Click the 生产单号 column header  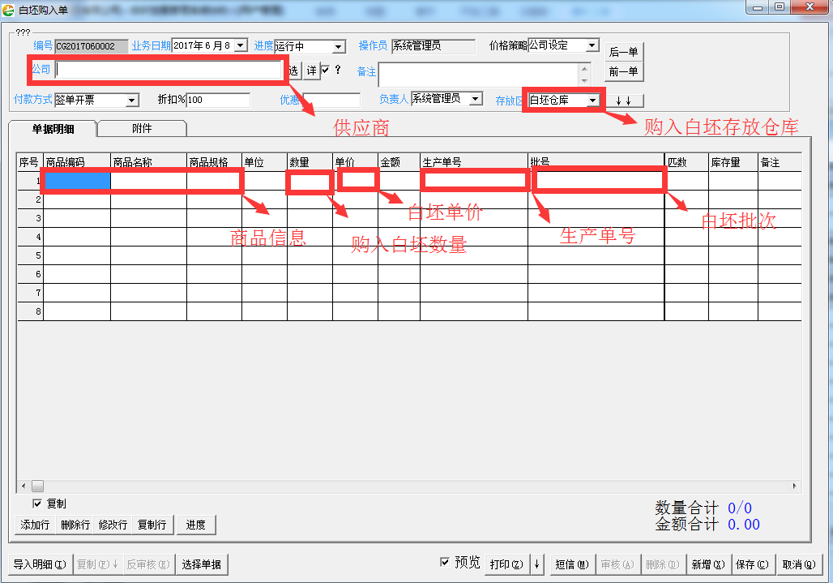click(x=474, y=162)
